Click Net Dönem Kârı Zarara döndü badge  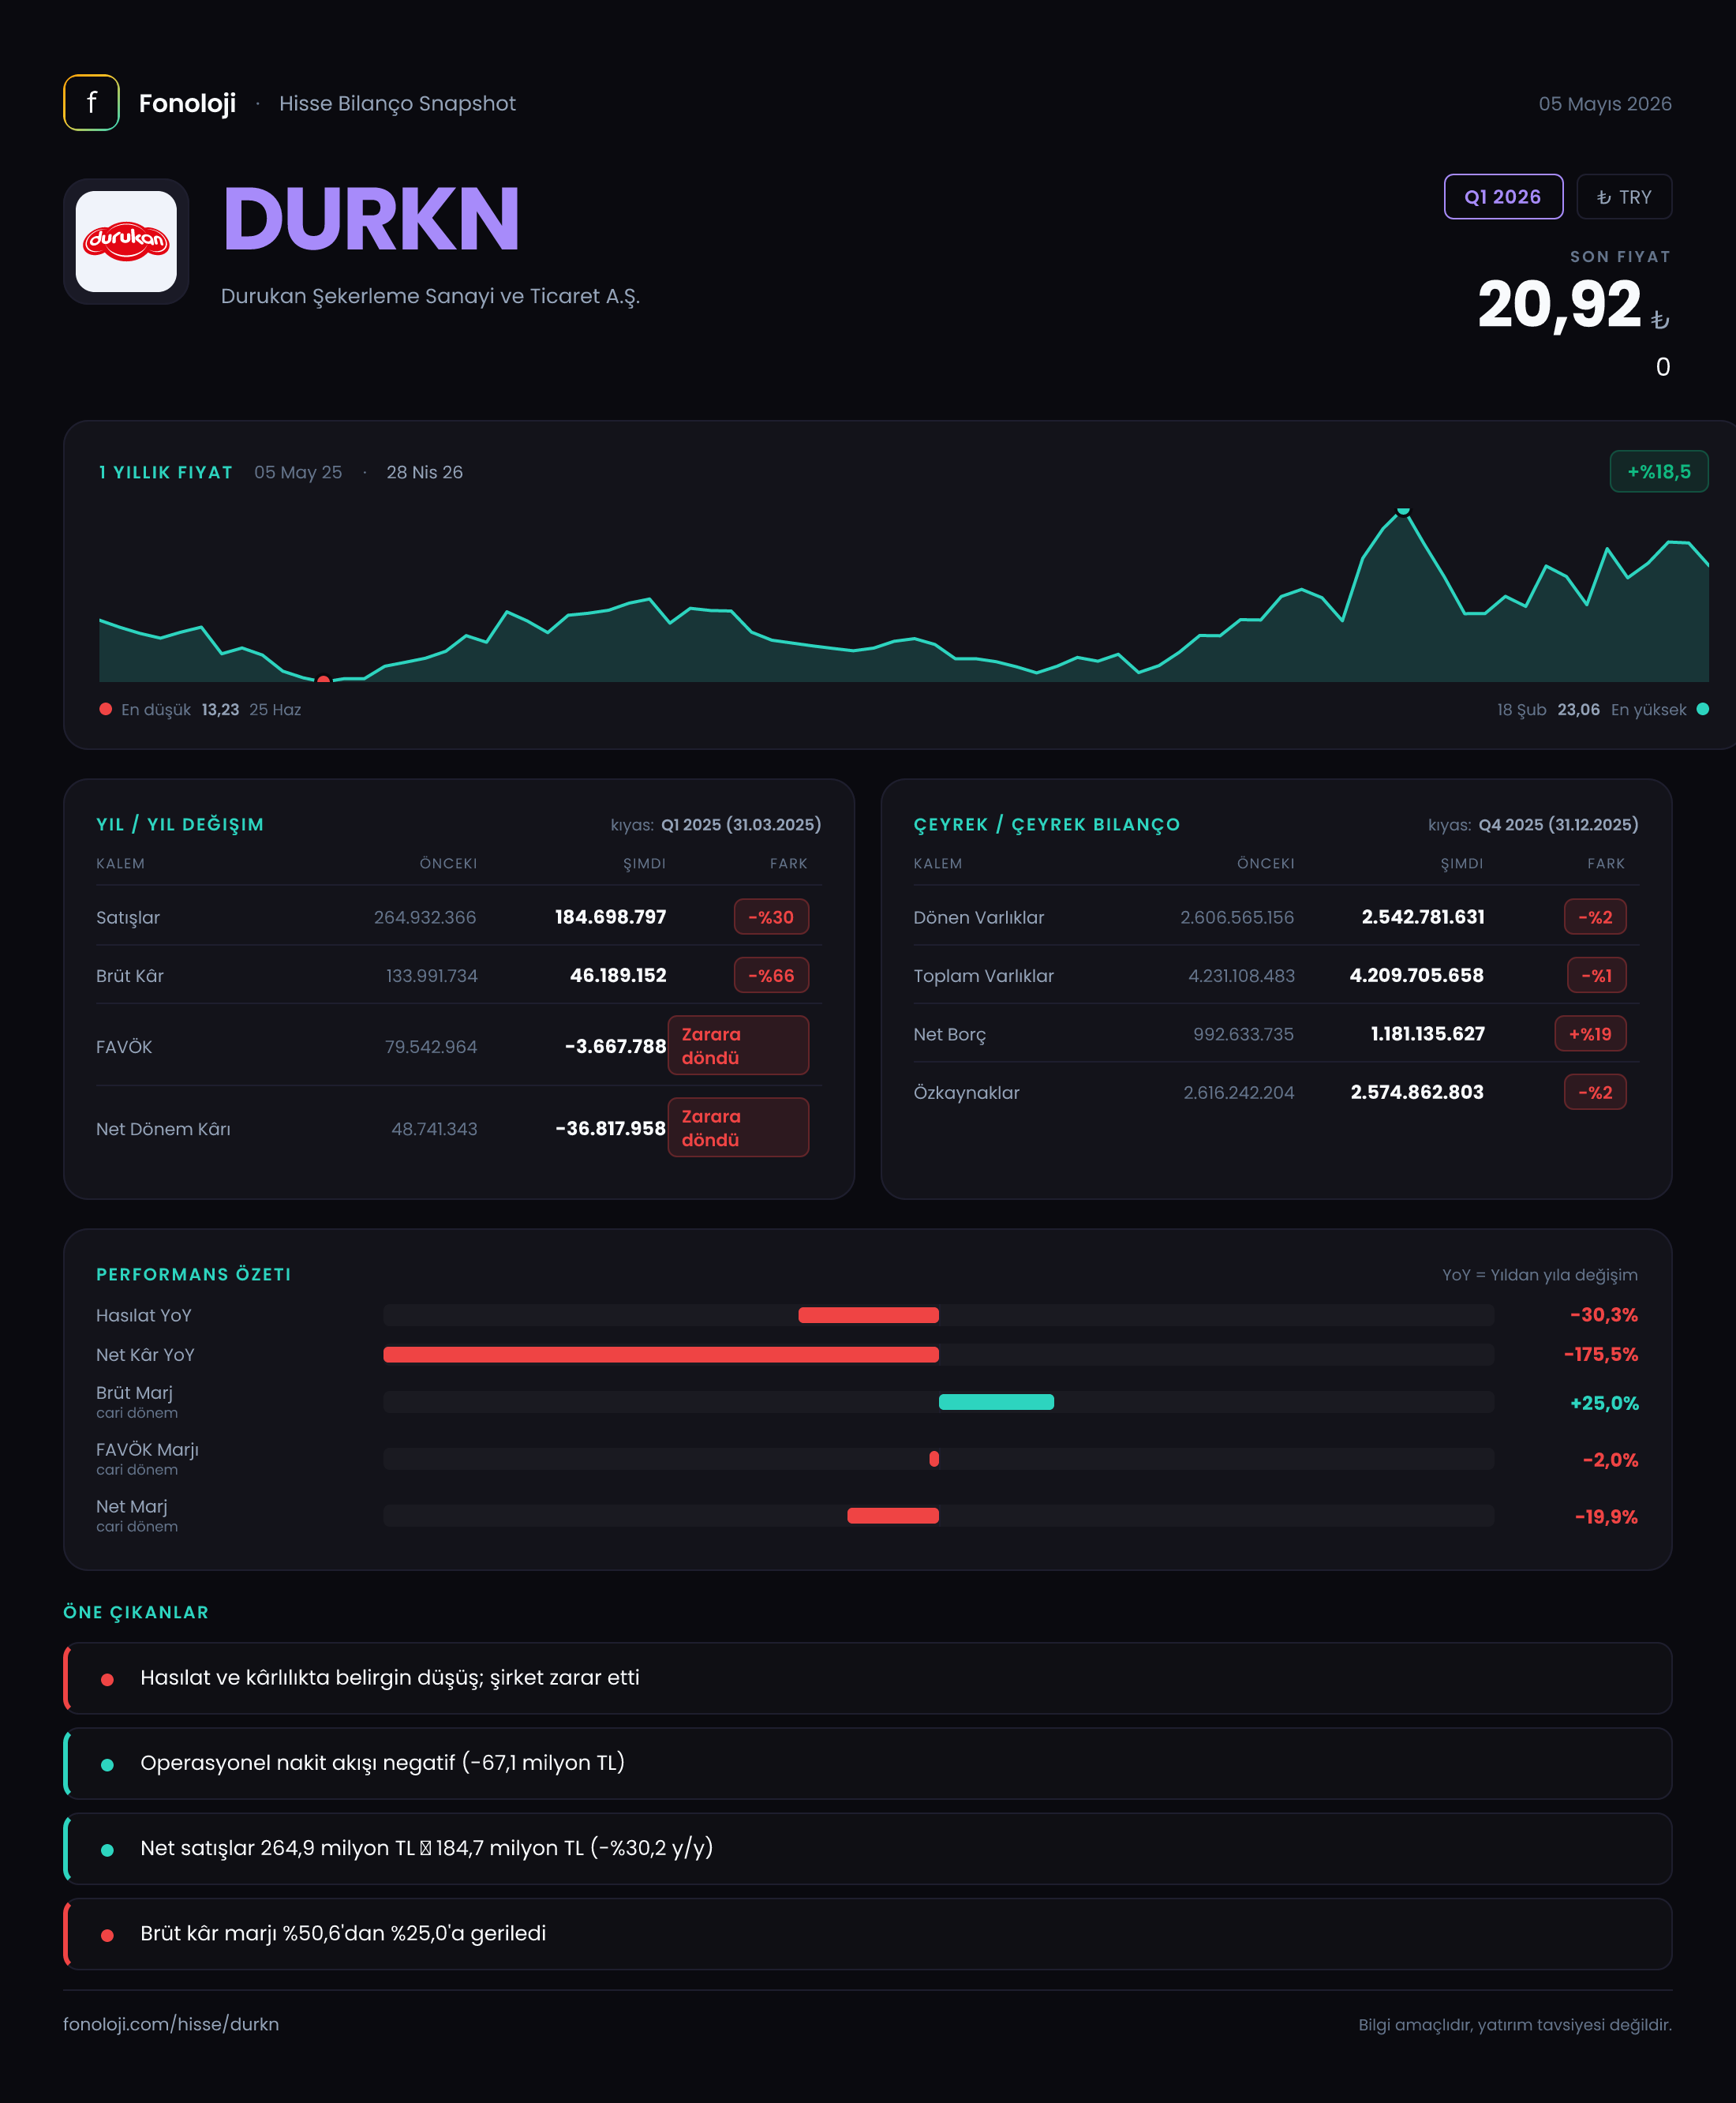[738, 1127]
